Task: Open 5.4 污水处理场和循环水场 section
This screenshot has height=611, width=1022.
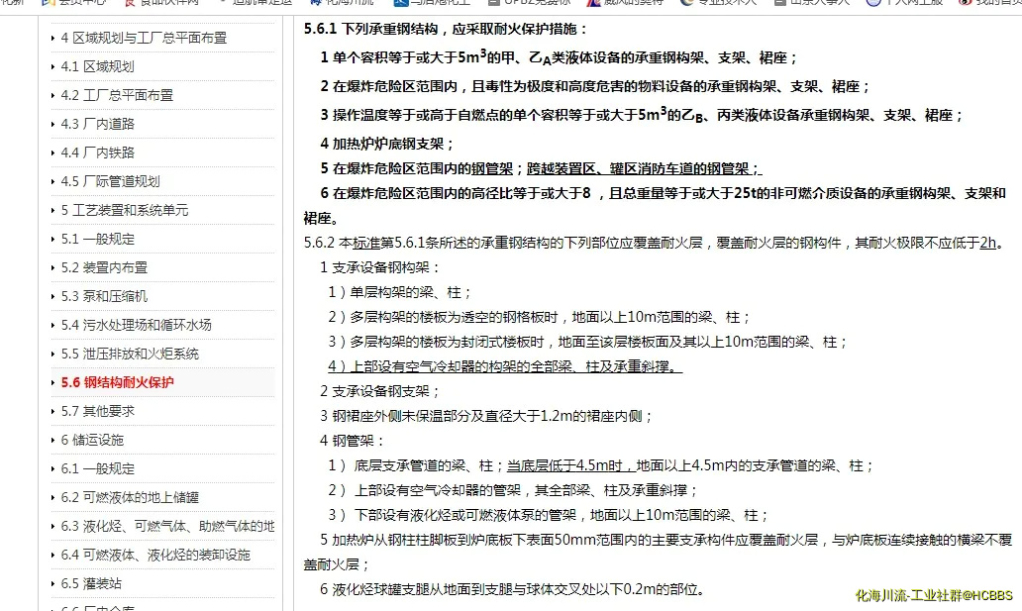Action: pyautogui.click(x=136, y=325)
